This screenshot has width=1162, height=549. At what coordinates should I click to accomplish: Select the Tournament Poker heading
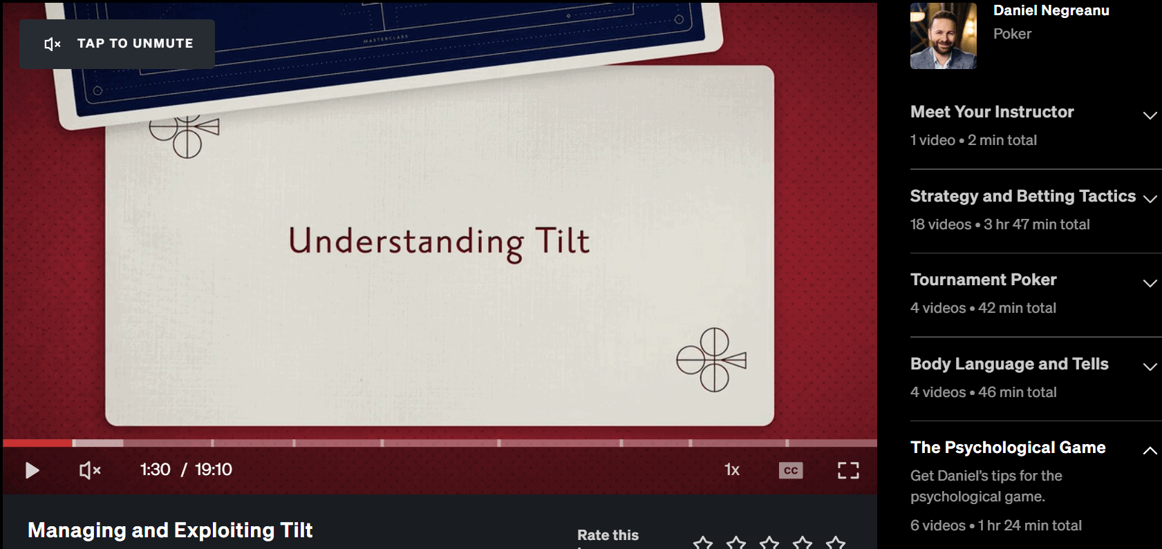pos(984,280)
